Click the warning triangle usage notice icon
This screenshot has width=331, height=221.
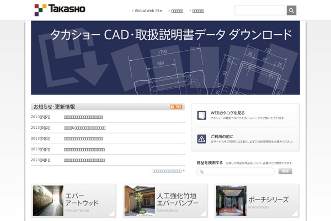coord(202,138)
